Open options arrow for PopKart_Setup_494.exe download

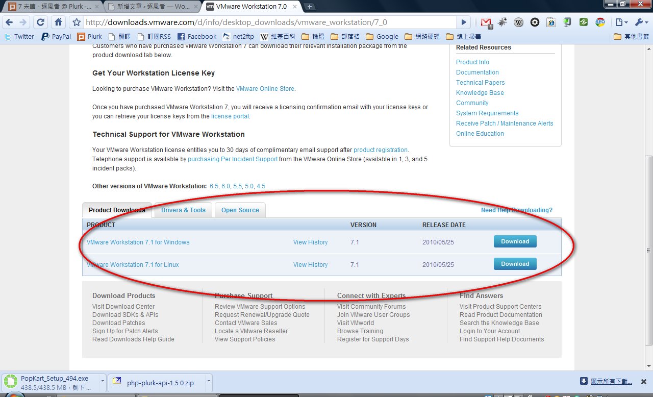tap(103, 381)
